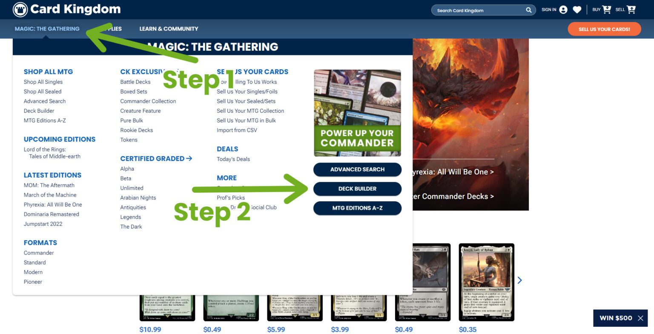Open the Shop All Singles link
The width and height of the screenshot is (654, 334).
tap(43, 82)
